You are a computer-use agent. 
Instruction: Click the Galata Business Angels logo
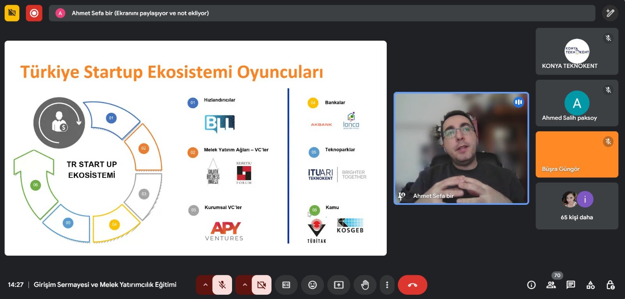pyautogui.click(x=213, y=171)
